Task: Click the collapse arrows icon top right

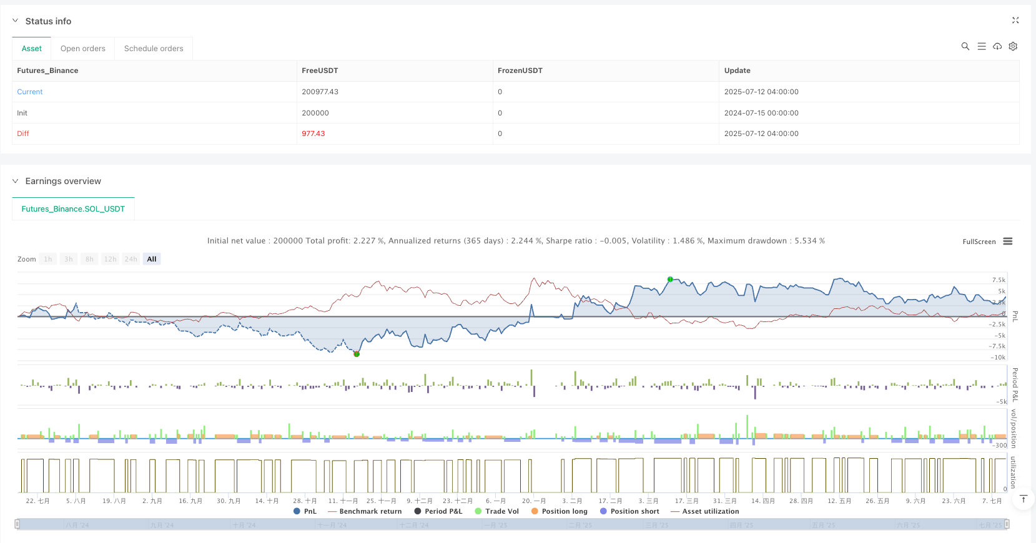Action: point(1015,21)
